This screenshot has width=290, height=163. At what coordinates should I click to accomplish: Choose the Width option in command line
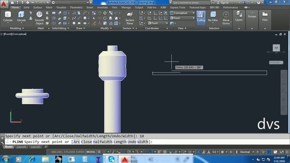point(143,142)
